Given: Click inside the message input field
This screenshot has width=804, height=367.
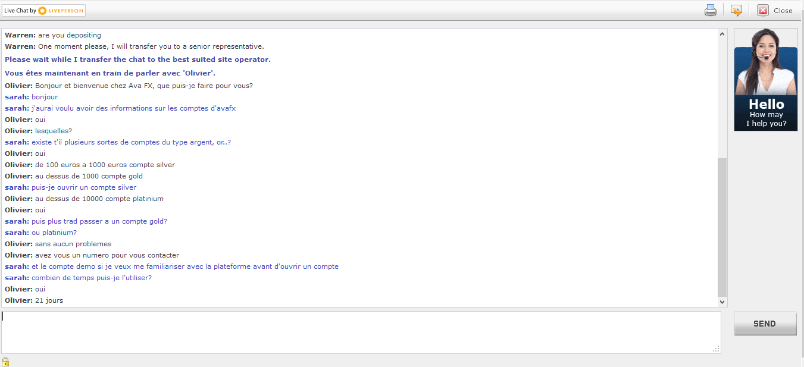Looking at the screenshot, I should (357, 331).
